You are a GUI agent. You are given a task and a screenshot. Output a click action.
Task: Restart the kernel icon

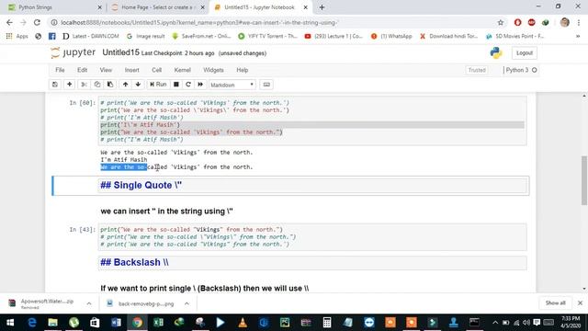point(188,85)
